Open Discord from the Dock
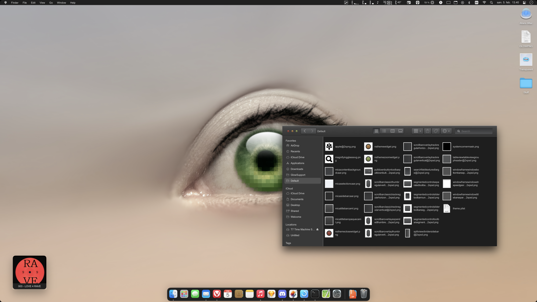The width and height of the screenshot is (537, 302). pos(282,294)
